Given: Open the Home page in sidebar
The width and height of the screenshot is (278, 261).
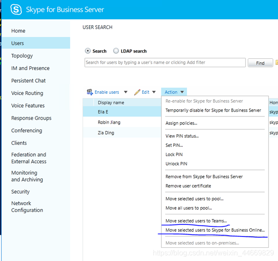Looking at the screenshot, I should [18, 31].
